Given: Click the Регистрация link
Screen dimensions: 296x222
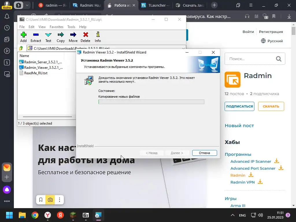Looking at the screenshot, I should (271, 32).
